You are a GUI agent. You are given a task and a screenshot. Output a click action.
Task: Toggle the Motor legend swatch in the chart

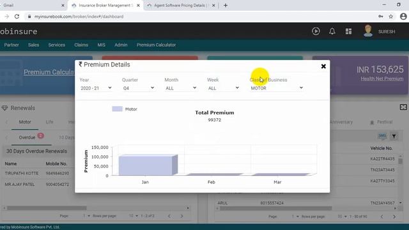117,109
